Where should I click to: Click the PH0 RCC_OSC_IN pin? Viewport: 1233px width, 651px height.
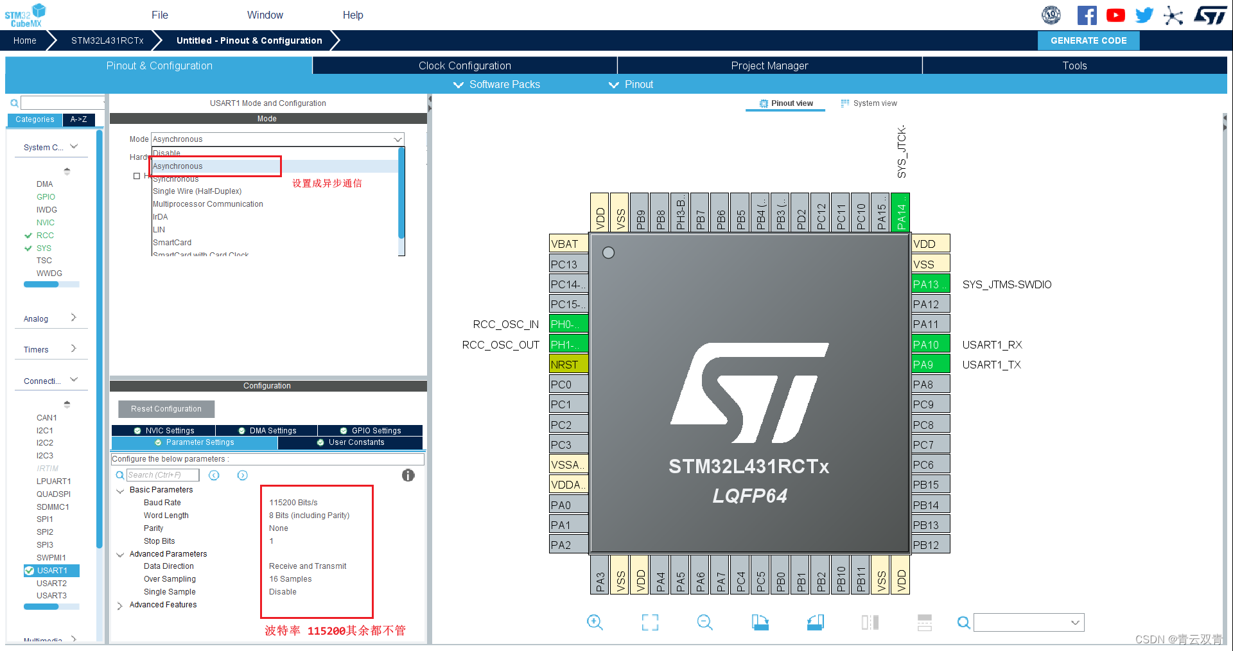(568, 324)
